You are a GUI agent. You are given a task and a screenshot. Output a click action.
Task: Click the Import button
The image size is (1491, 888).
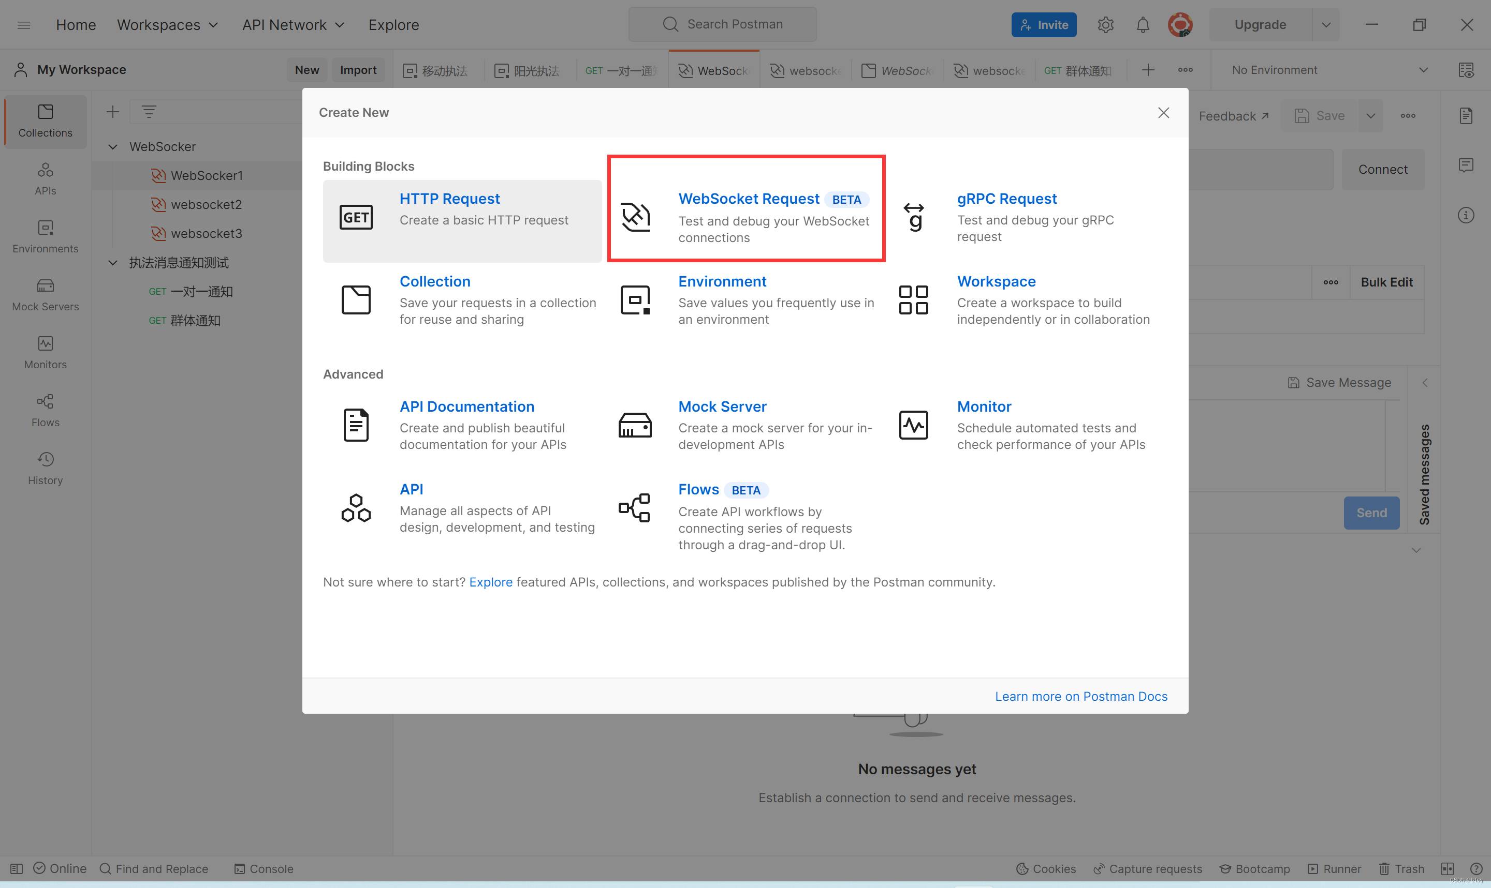[358, 70]
